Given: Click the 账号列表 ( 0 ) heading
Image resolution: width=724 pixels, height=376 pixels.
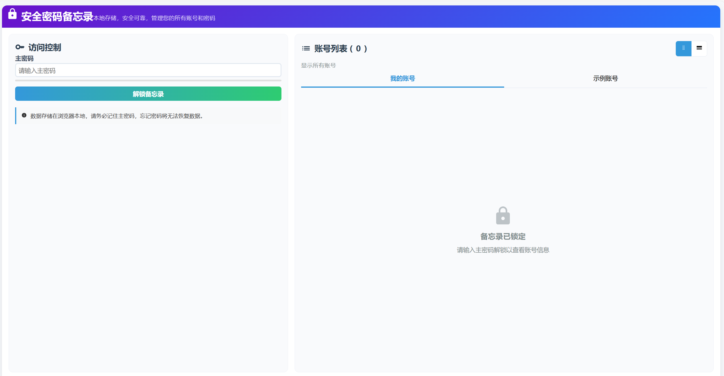Looking at the screenshot, I should (x=340, y=49).
